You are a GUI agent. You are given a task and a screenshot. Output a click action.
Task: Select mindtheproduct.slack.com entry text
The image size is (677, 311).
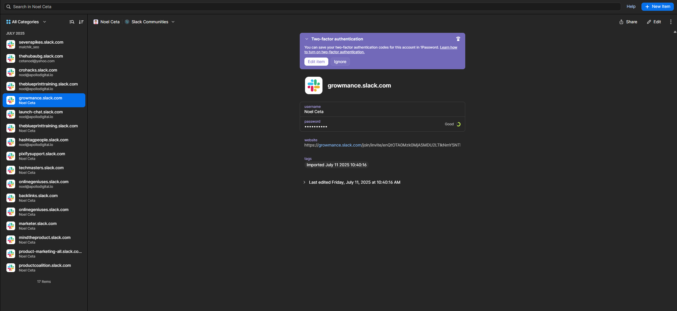coord(45,237)
